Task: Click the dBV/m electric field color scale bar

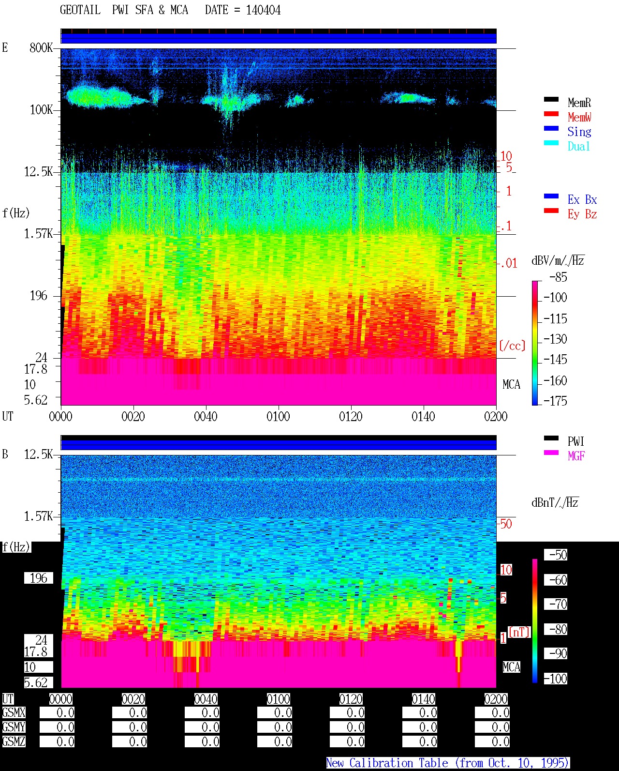Action: click(535, 343)
